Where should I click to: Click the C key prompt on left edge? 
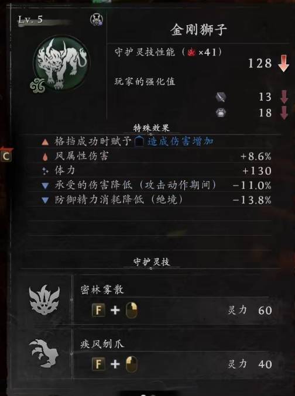pyautogui.click(x=6, y=156)
